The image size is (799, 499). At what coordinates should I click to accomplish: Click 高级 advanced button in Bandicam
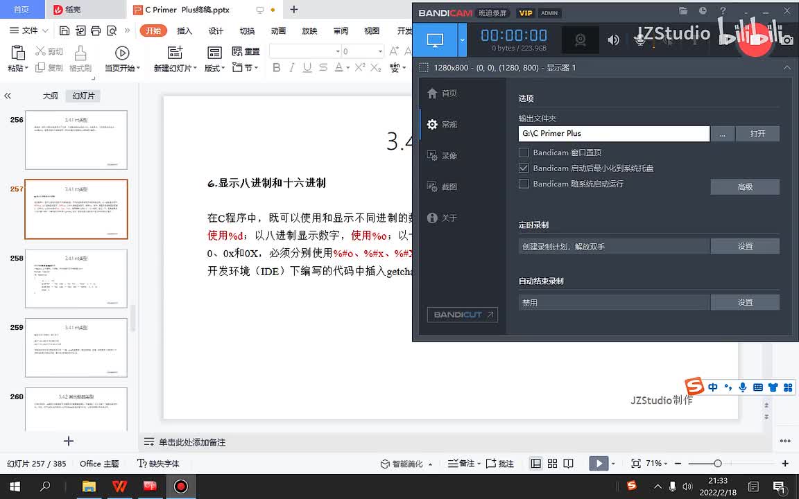tap(745, 187)
